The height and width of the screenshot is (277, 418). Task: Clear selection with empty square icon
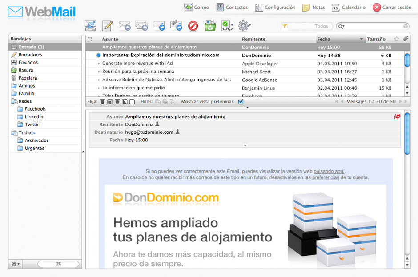tap(132, 102)
